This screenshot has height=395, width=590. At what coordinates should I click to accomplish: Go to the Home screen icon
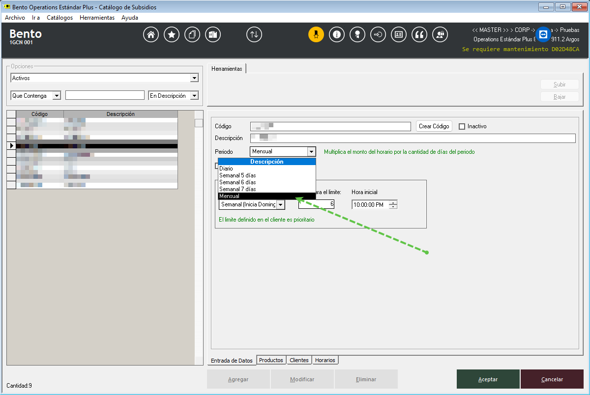point(151,35)
